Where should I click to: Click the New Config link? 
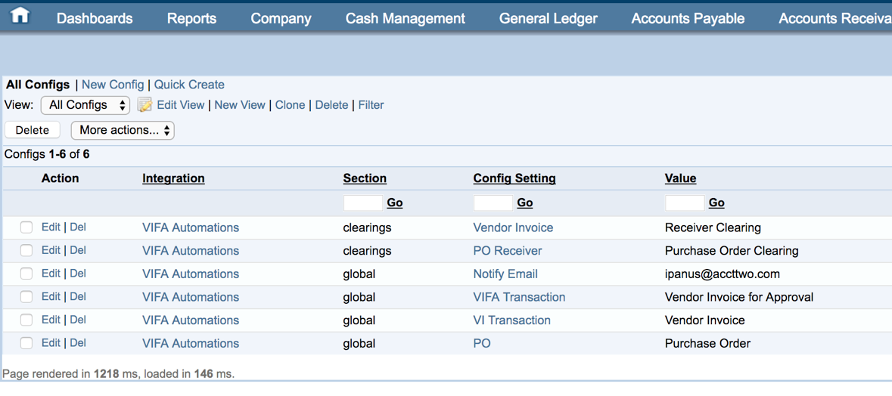(113, 85)
